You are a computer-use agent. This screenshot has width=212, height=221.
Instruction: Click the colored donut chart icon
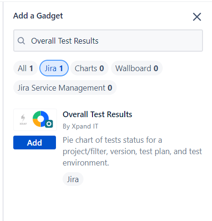[41, 119]
